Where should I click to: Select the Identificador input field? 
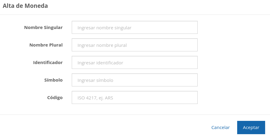(134, 63)
